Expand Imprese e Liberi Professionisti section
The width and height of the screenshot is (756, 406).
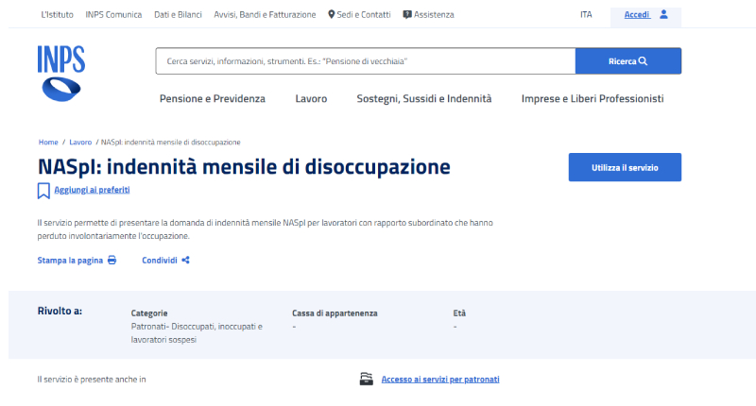[x=593, y=99]
